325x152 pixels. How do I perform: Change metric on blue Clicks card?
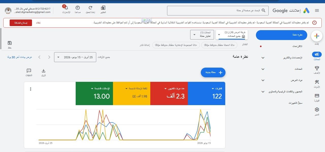pyautogui.click(x=217, y=88)
